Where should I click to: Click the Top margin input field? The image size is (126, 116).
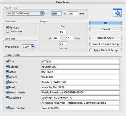click(63, 32)
